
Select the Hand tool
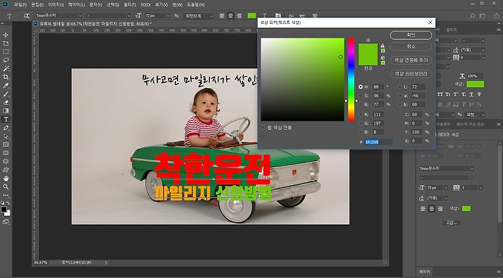pos(6,178)
